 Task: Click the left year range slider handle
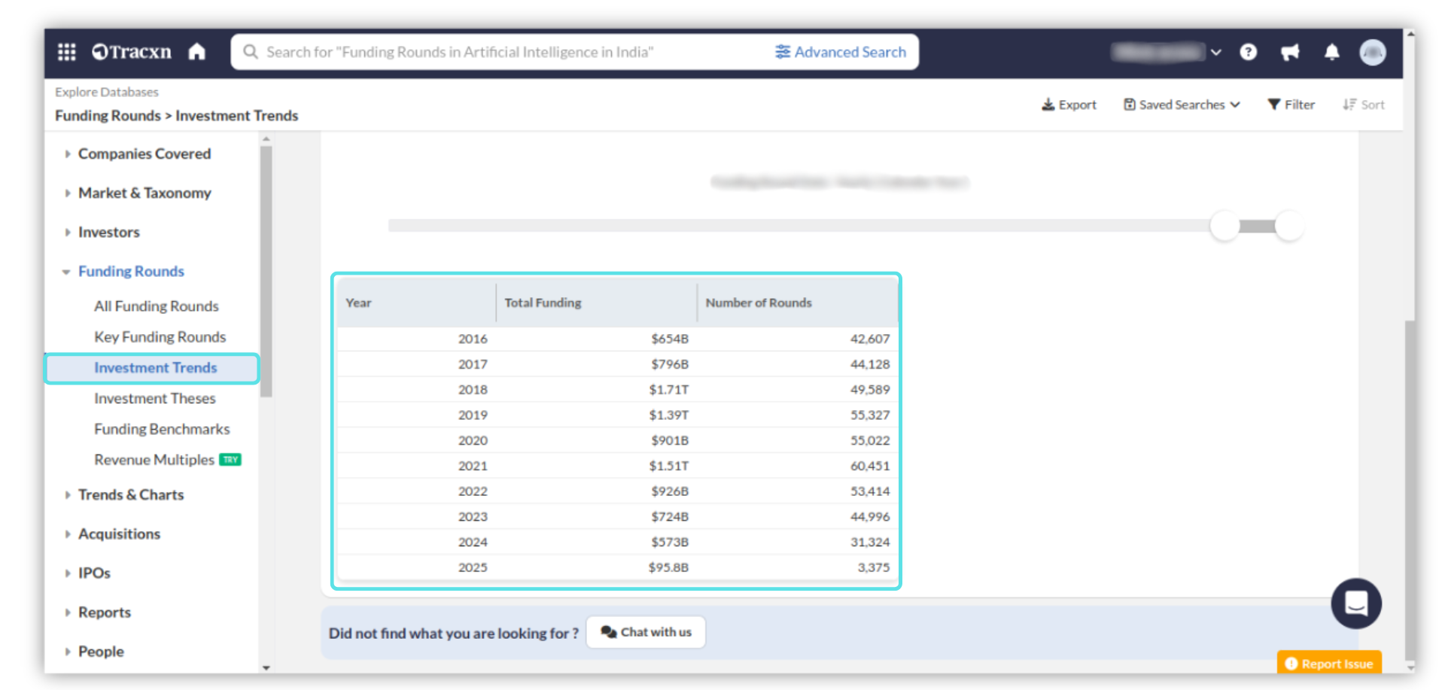tap(1224, 226)
